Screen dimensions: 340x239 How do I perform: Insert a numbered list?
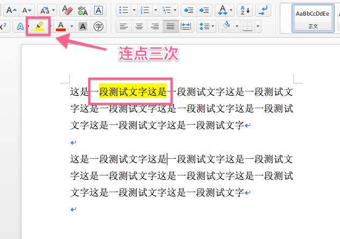[x=145, y=10]
